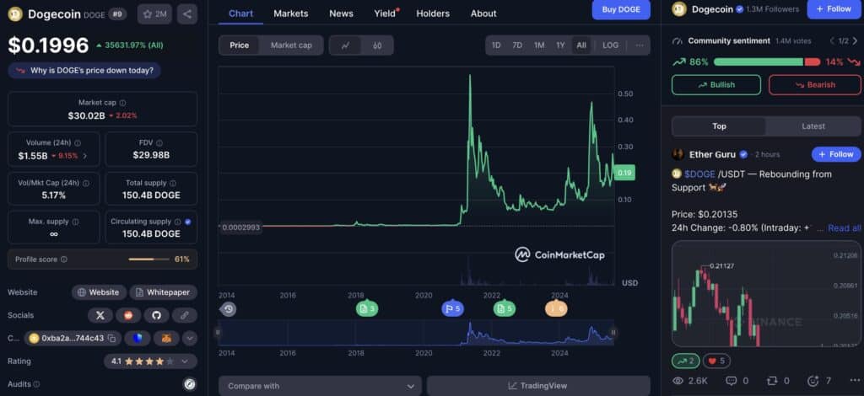The width and height of the screenshot is (864, 396).
Task: Click the FDV info icon
Action: coord(159,143)
